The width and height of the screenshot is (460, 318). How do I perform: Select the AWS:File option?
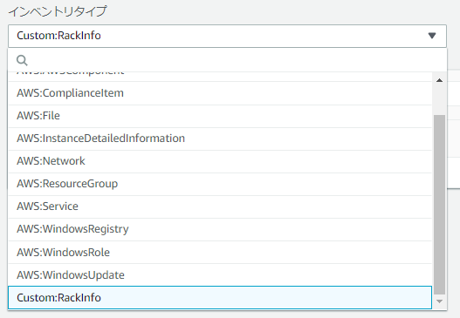click(220, 116)
